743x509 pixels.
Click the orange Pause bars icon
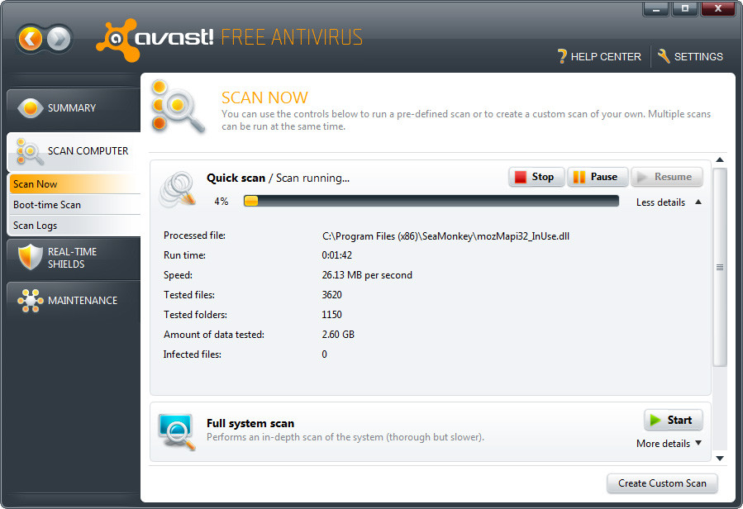[579, 177]
